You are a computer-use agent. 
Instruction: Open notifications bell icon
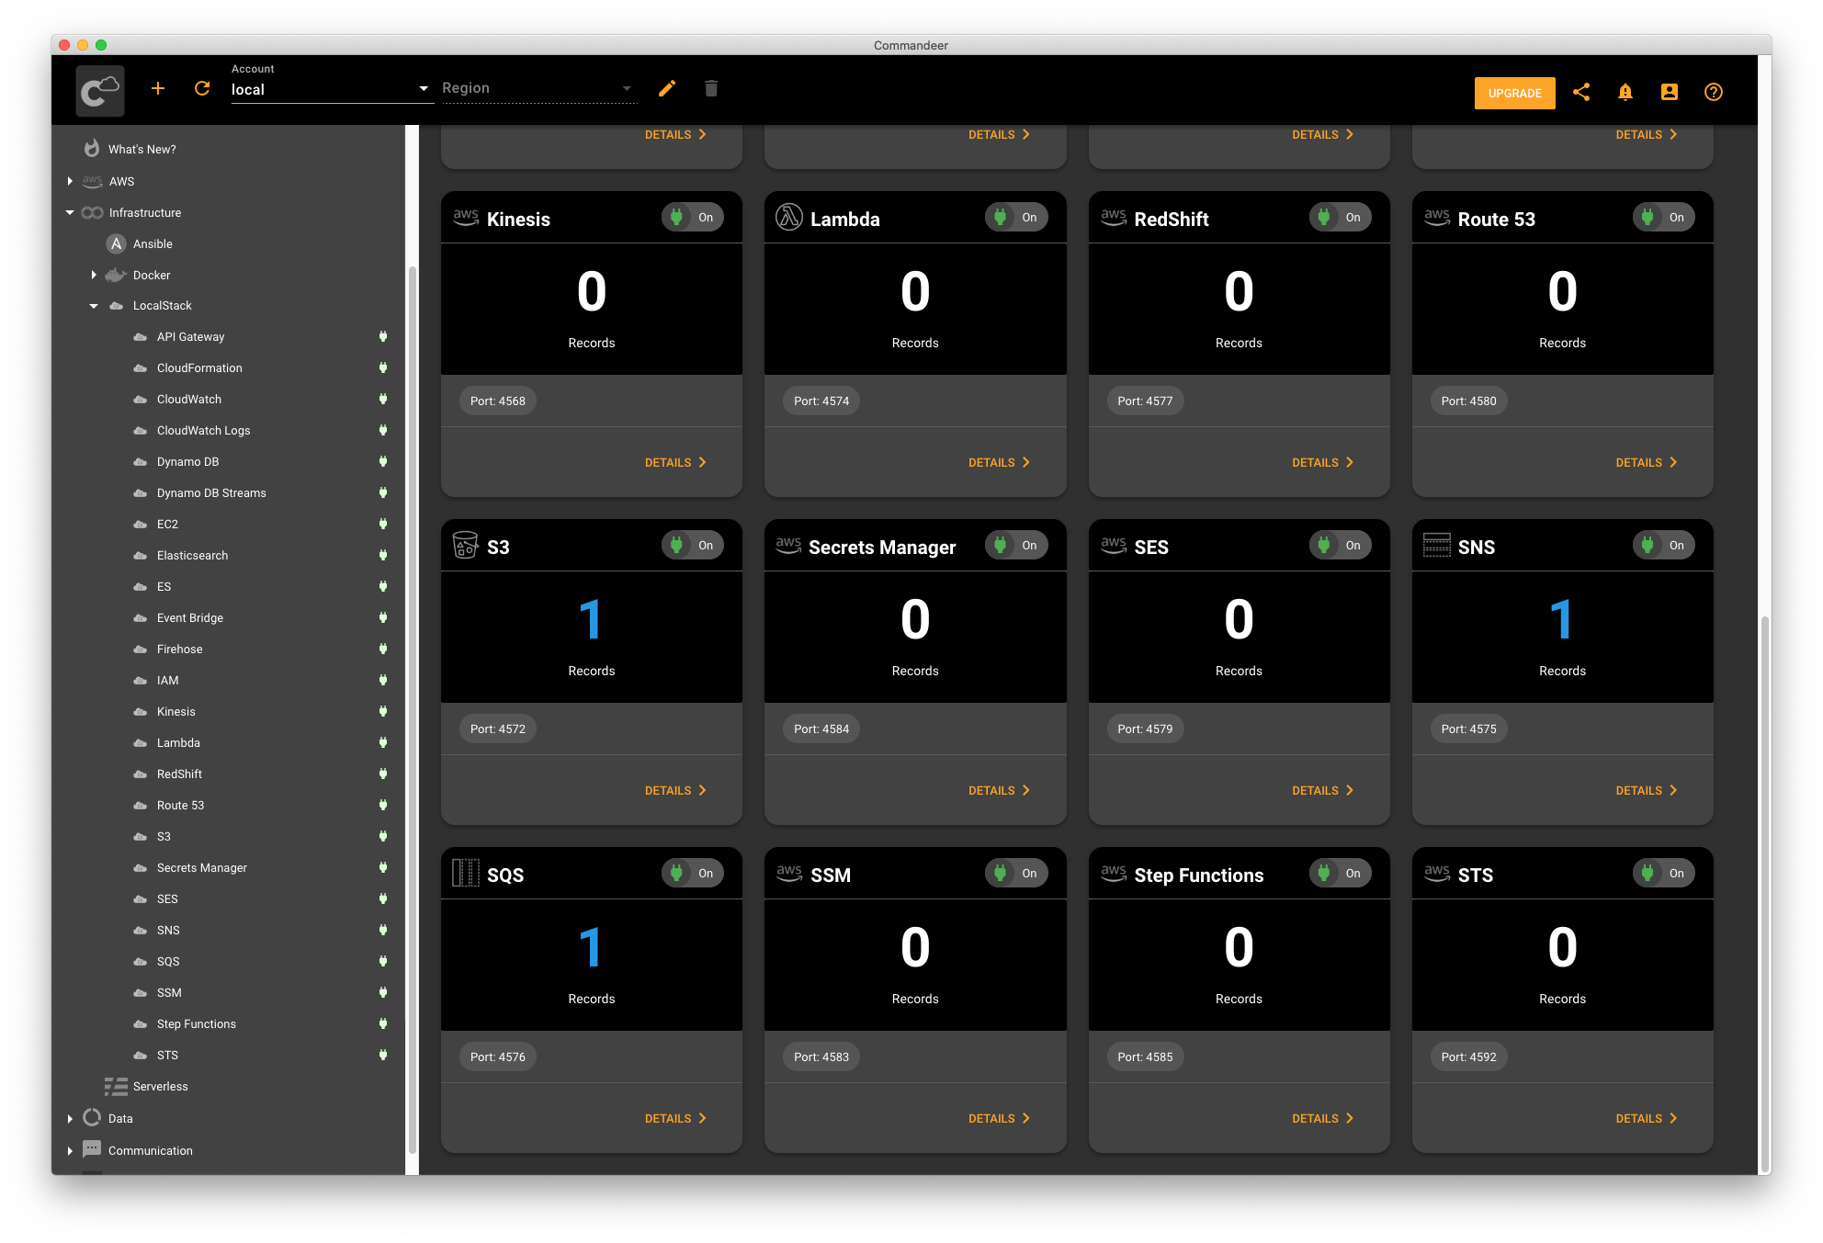pos(1625,92)
